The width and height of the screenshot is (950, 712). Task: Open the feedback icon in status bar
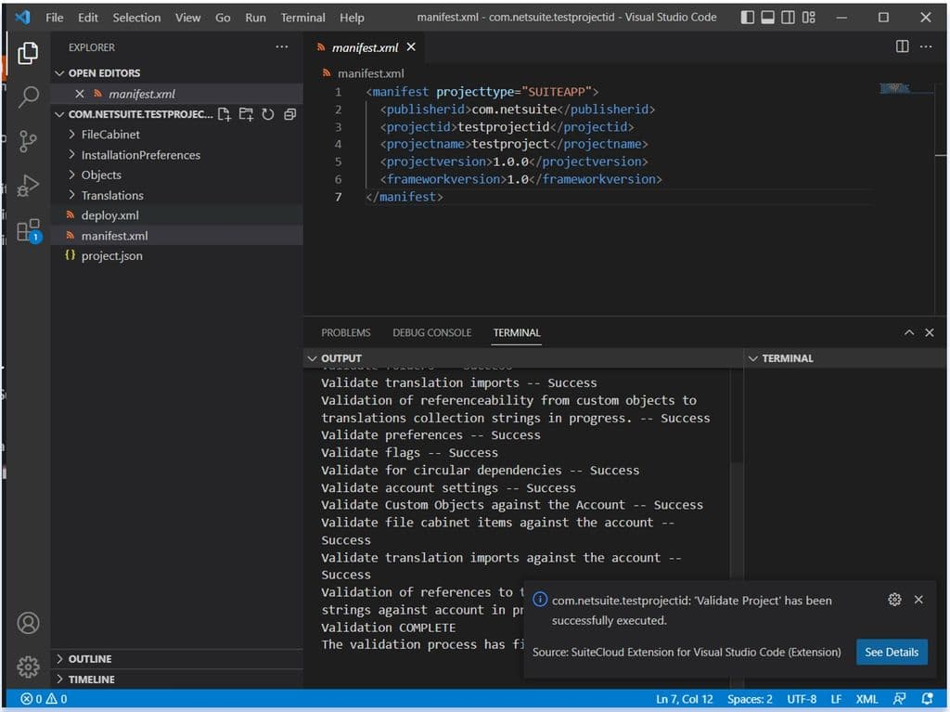900,699
